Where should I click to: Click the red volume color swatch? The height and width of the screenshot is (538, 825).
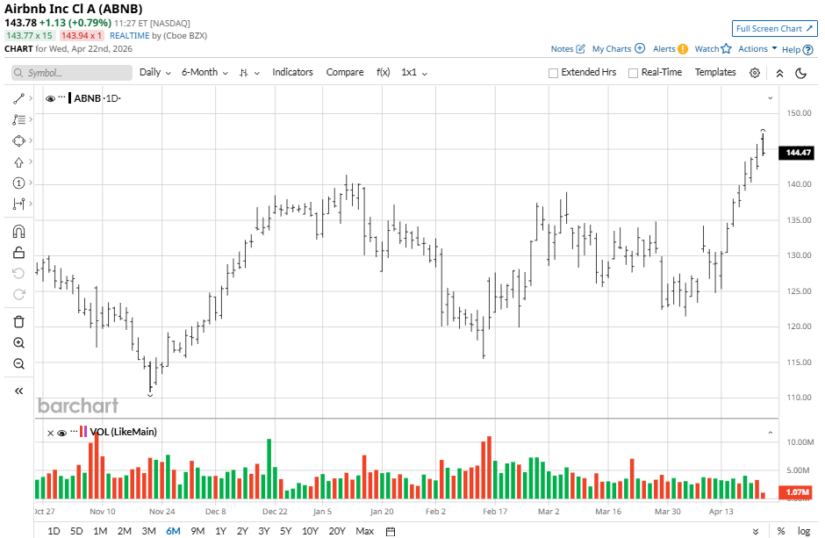click(x=81, y=432)
